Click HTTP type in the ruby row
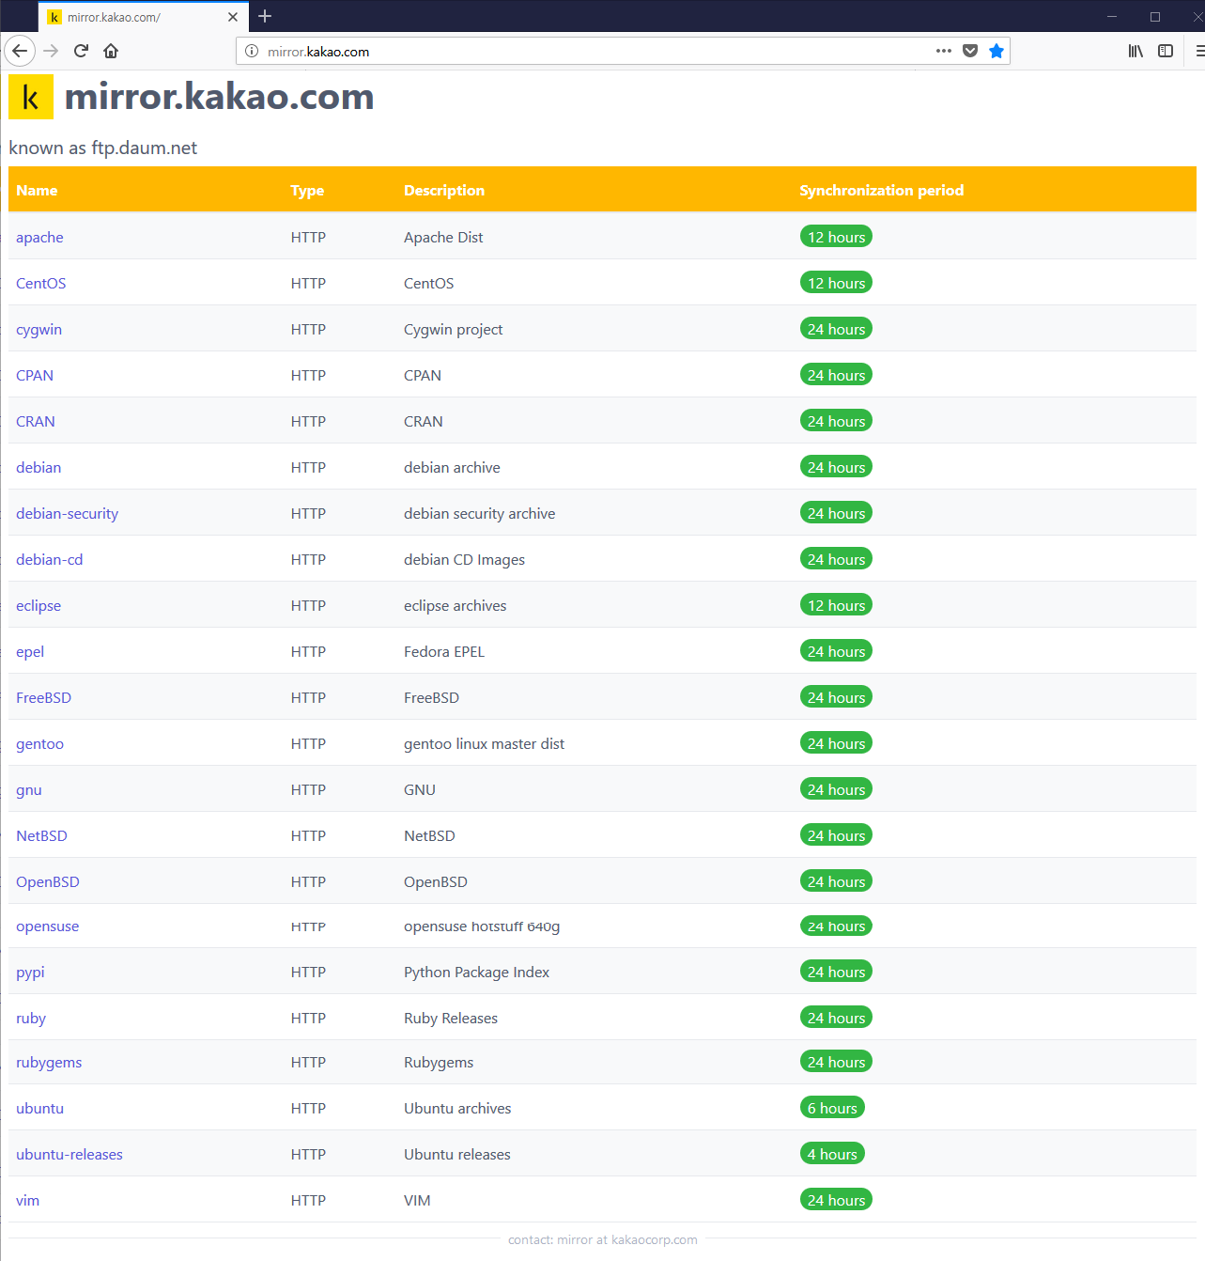Screen dimensions: 1205x1261 coord(308,1018)
